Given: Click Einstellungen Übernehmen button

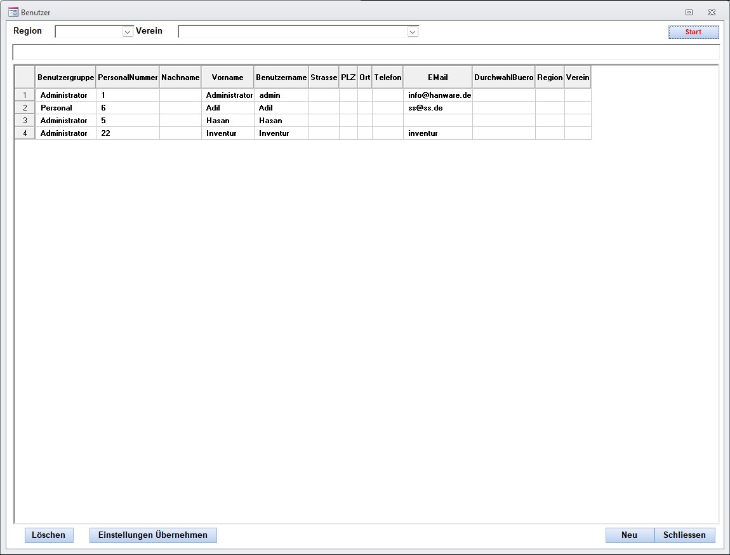Looking at the screenshot, I should tap(153, 535).
